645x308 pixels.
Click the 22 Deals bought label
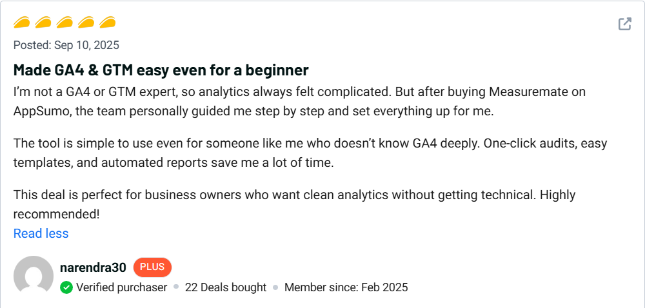click(x=226, y=287)
